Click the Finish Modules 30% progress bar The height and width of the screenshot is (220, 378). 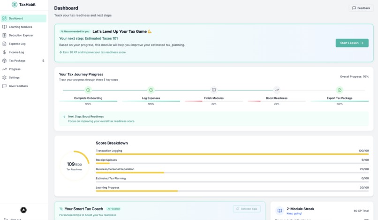click(214, 101)
